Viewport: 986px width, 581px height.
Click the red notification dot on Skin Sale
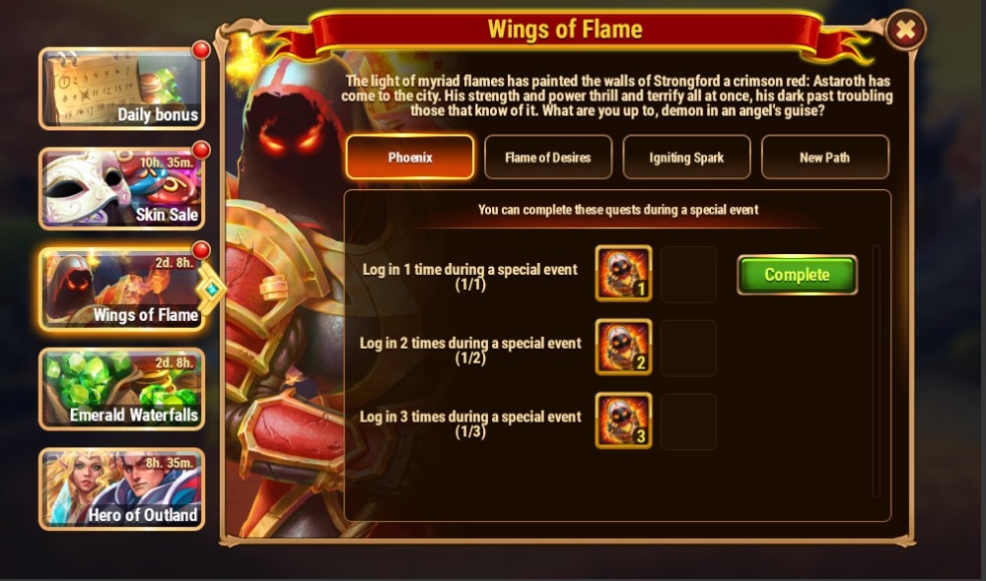[200, 150]
